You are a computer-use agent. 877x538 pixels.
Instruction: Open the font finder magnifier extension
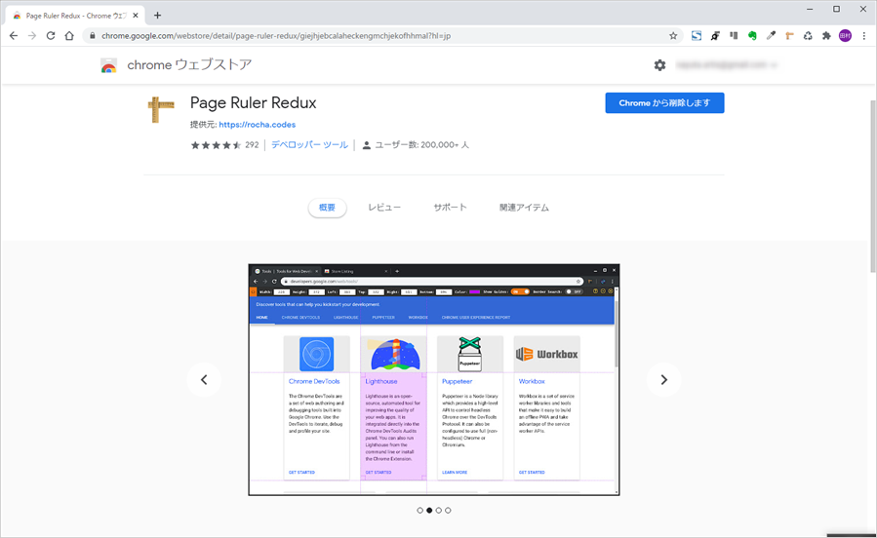click(715, 36)
